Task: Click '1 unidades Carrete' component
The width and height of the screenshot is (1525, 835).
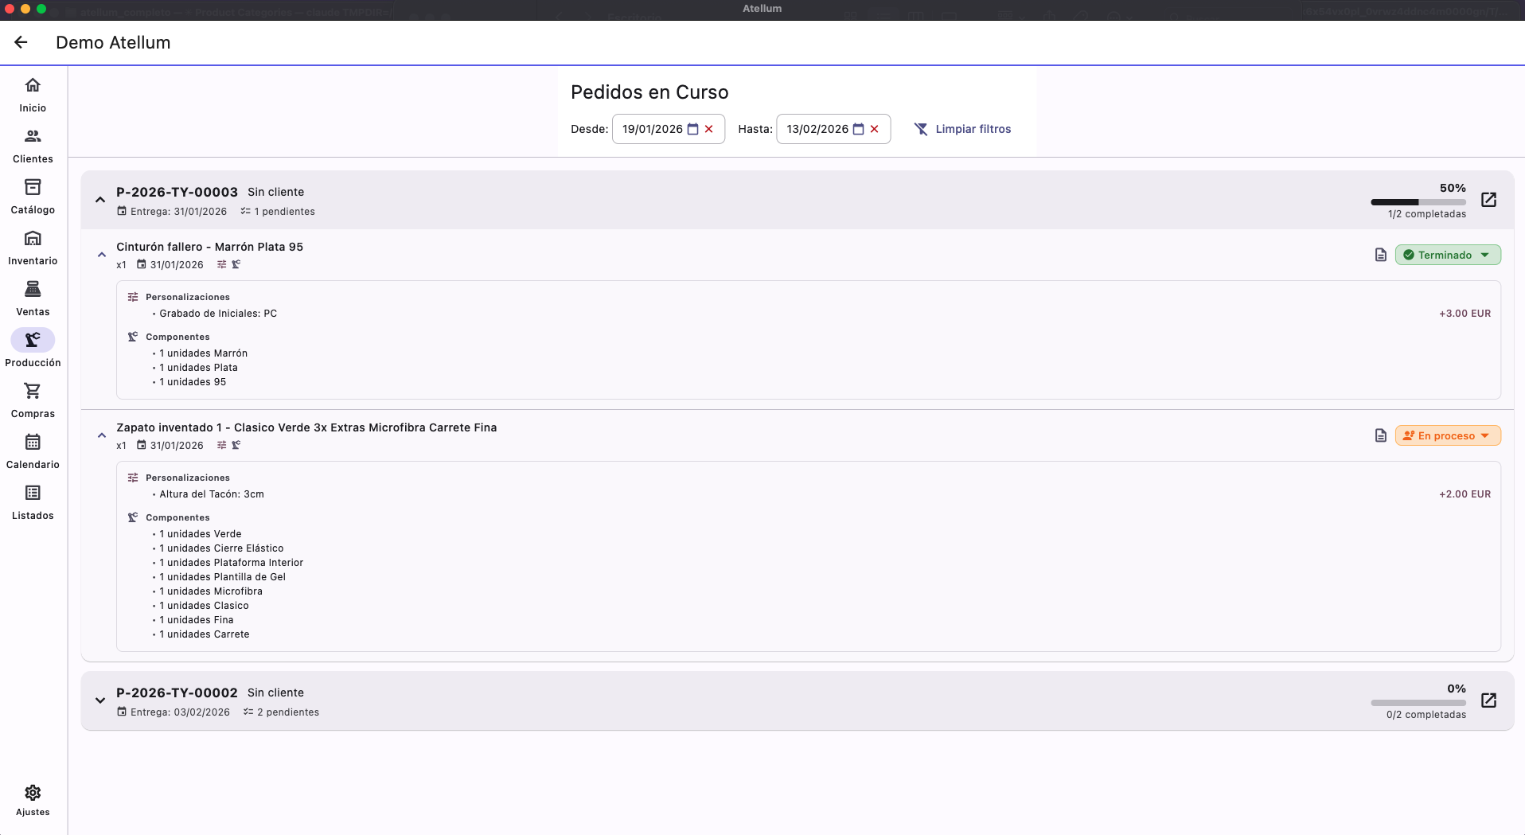Action: (205, 634)
